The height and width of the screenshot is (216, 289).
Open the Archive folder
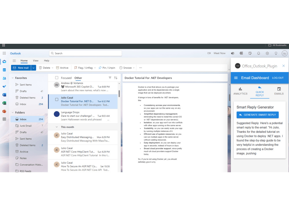click(x=27, y=152)
